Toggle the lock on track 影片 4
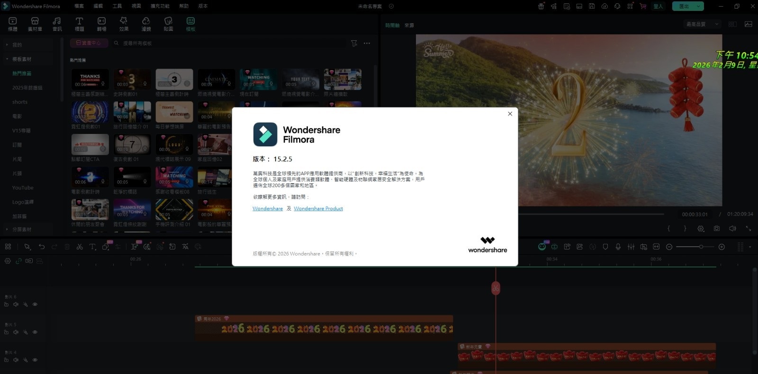This screenshot has width=758, height=374. pos(6,360)
